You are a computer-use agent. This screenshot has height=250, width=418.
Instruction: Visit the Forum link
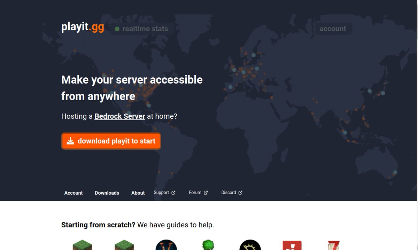198,193
